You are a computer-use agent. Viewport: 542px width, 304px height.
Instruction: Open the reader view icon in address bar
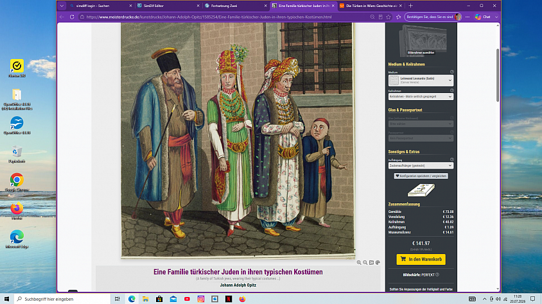pos(380,17)
